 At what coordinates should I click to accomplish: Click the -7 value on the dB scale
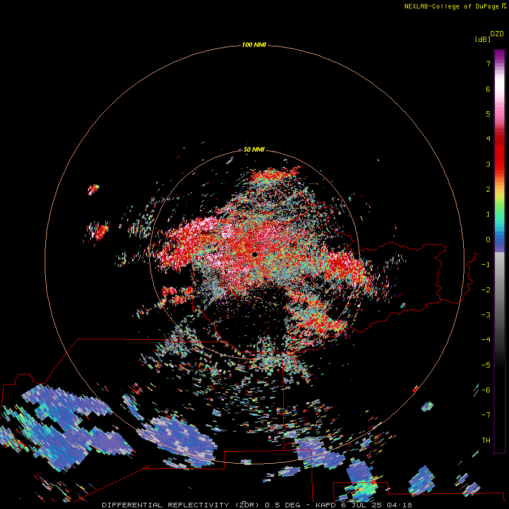pyautogui.click(x=486, y=415)
